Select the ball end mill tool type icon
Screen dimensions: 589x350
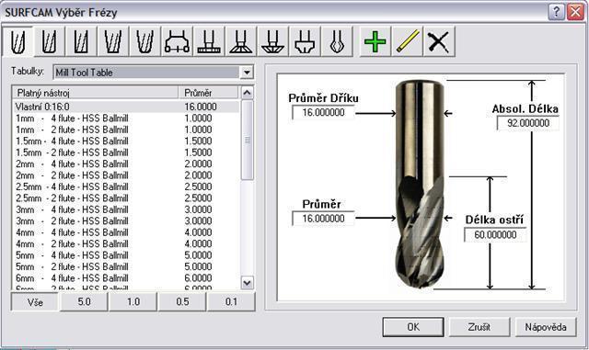pyautogui.click(x=17, y=41)
